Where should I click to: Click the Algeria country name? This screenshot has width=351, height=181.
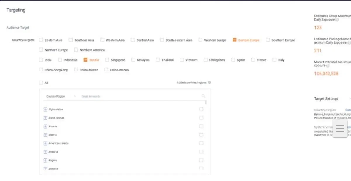53,135
